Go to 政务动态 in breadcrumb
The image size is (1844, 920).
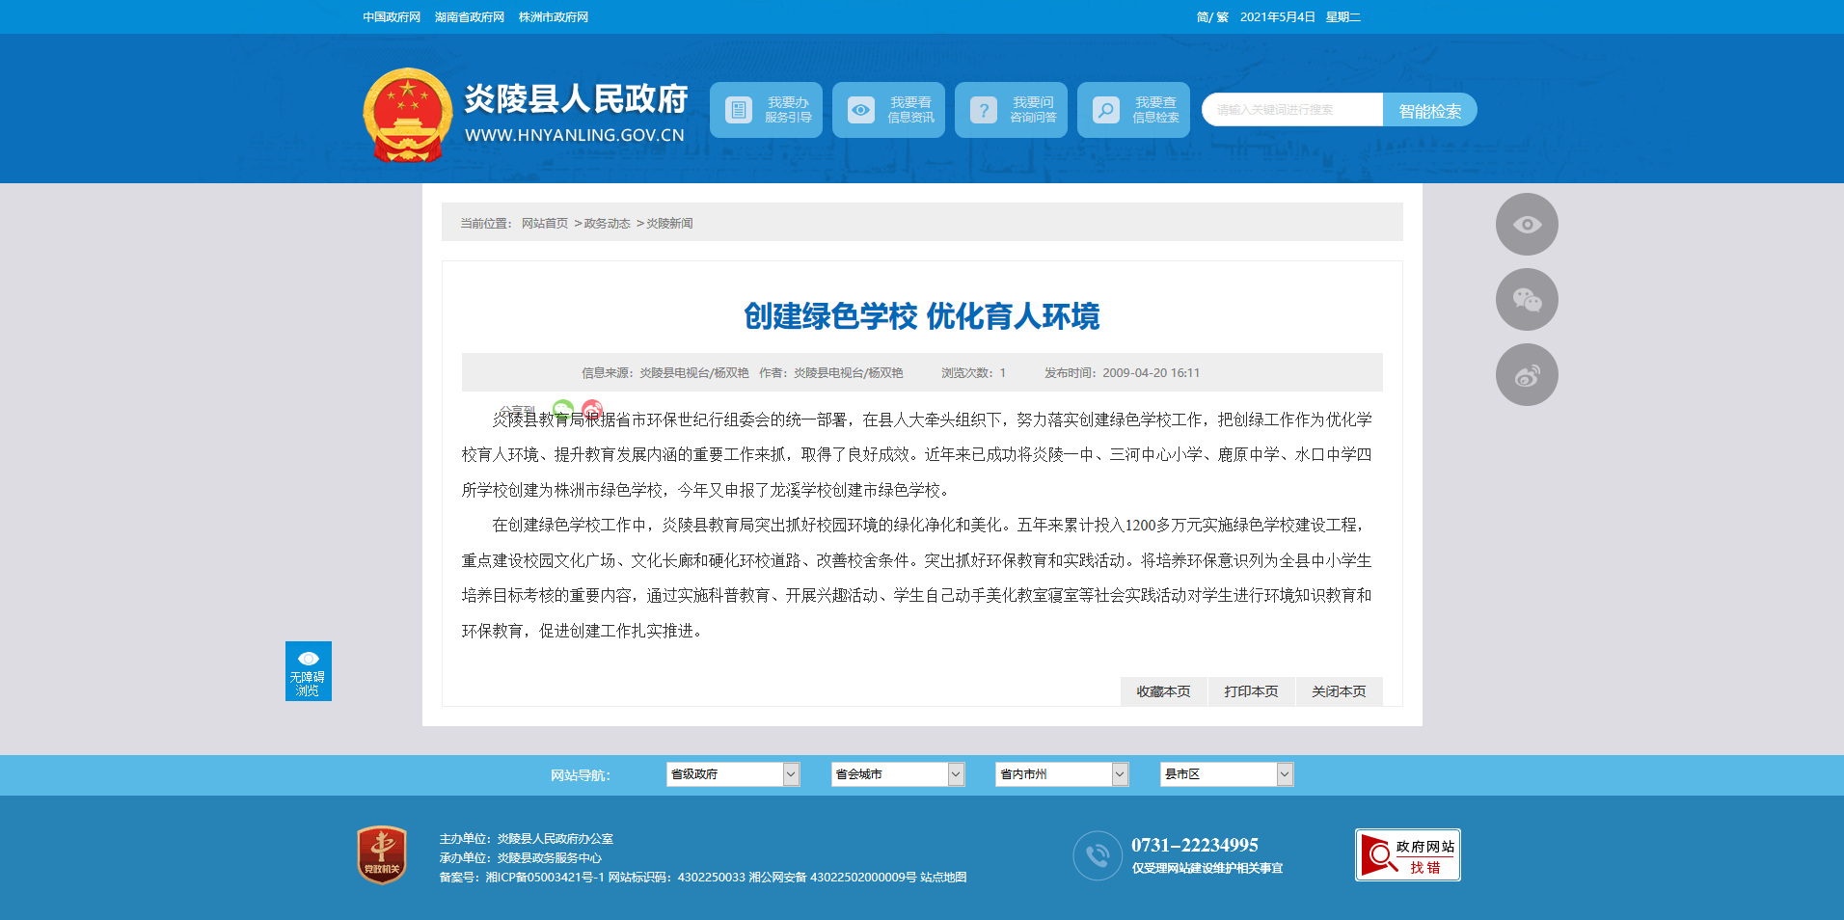[607, 224]
